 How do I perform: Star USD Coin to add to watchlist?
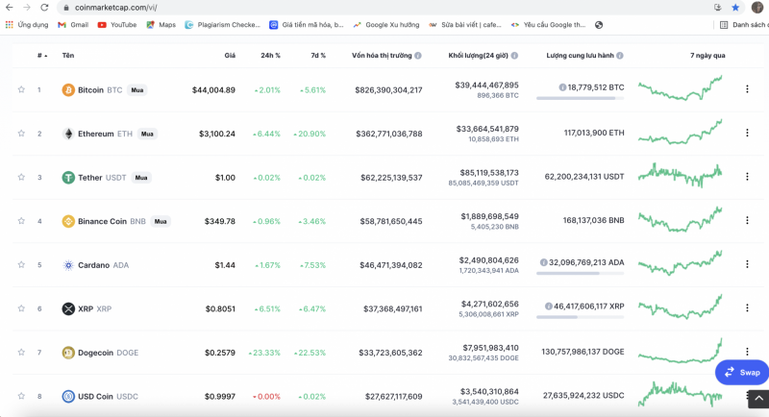21,396
